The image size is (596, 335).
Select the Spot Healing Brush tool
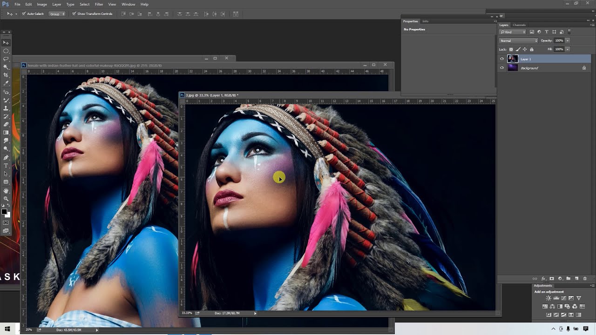pos(6,92)
